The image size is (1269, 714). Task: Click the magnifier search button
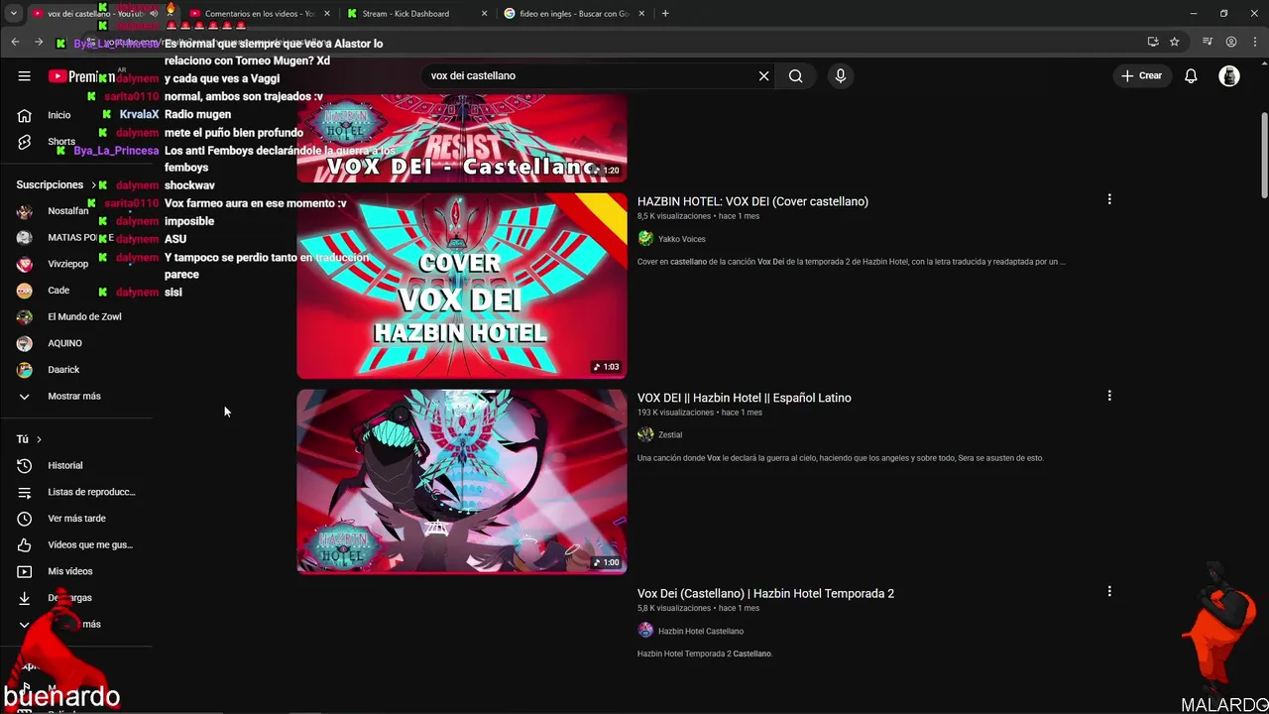pos(795,75)
